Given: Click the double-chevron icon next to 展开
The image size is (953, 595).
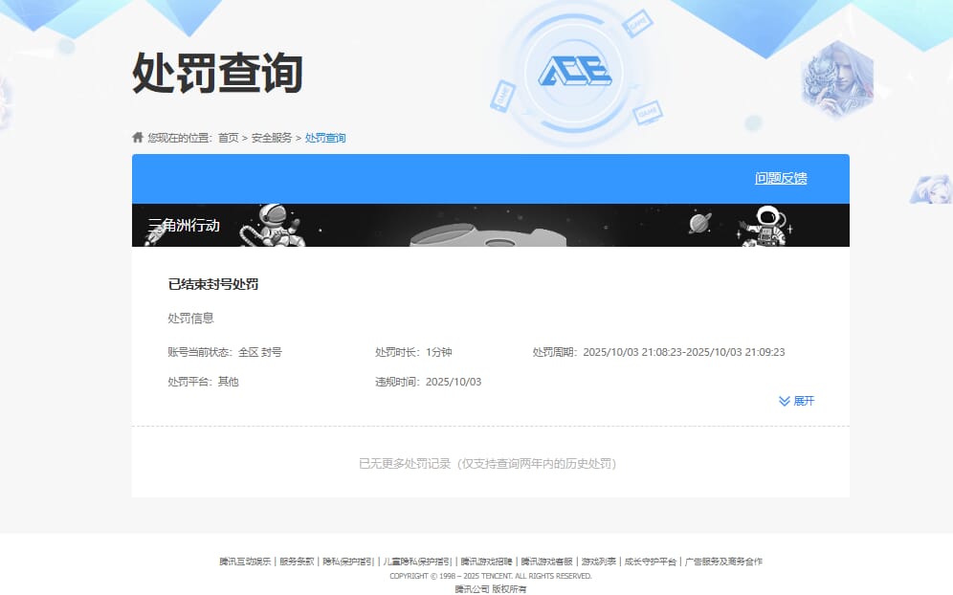Looking at the screenshot, I should tap(783, 401).
